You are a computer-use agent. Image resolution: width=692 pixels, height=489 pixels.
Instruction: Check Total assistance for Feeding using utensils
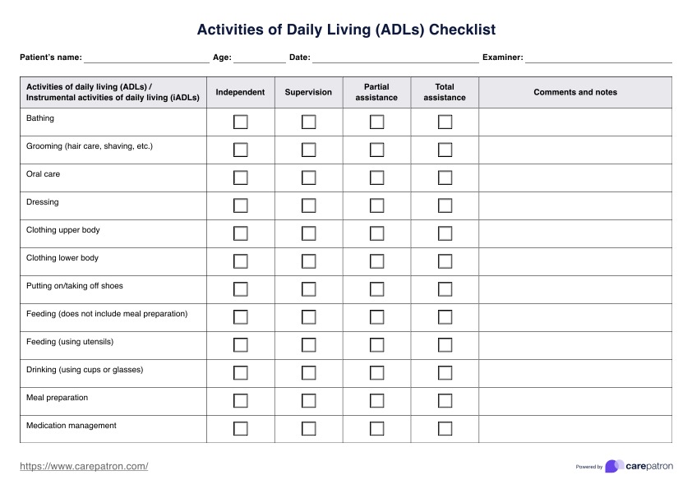click(445, 346)
